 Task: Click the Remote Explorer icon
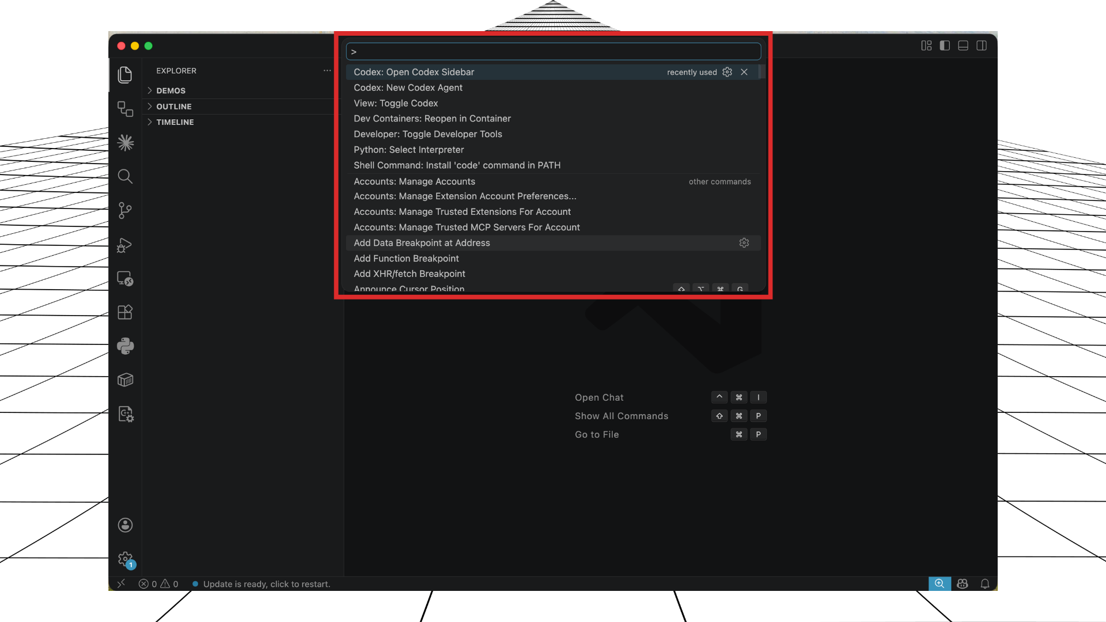pyautogui.click(x=125, y=279)
